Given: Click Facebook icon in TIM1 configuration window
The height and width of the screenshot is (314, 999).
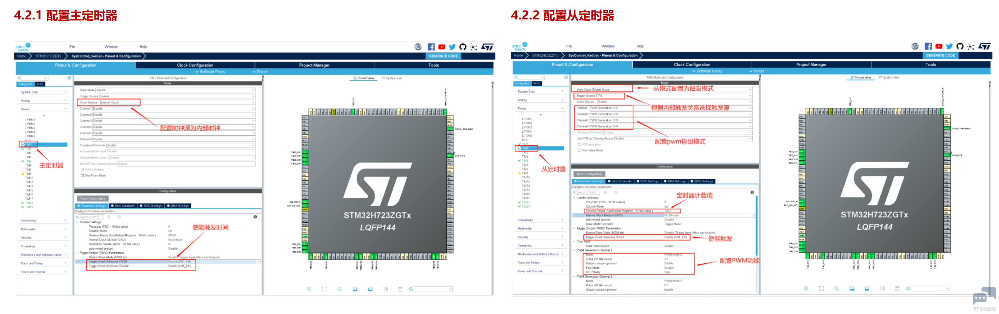Looking at the screenshot, I should coord(431,47).
